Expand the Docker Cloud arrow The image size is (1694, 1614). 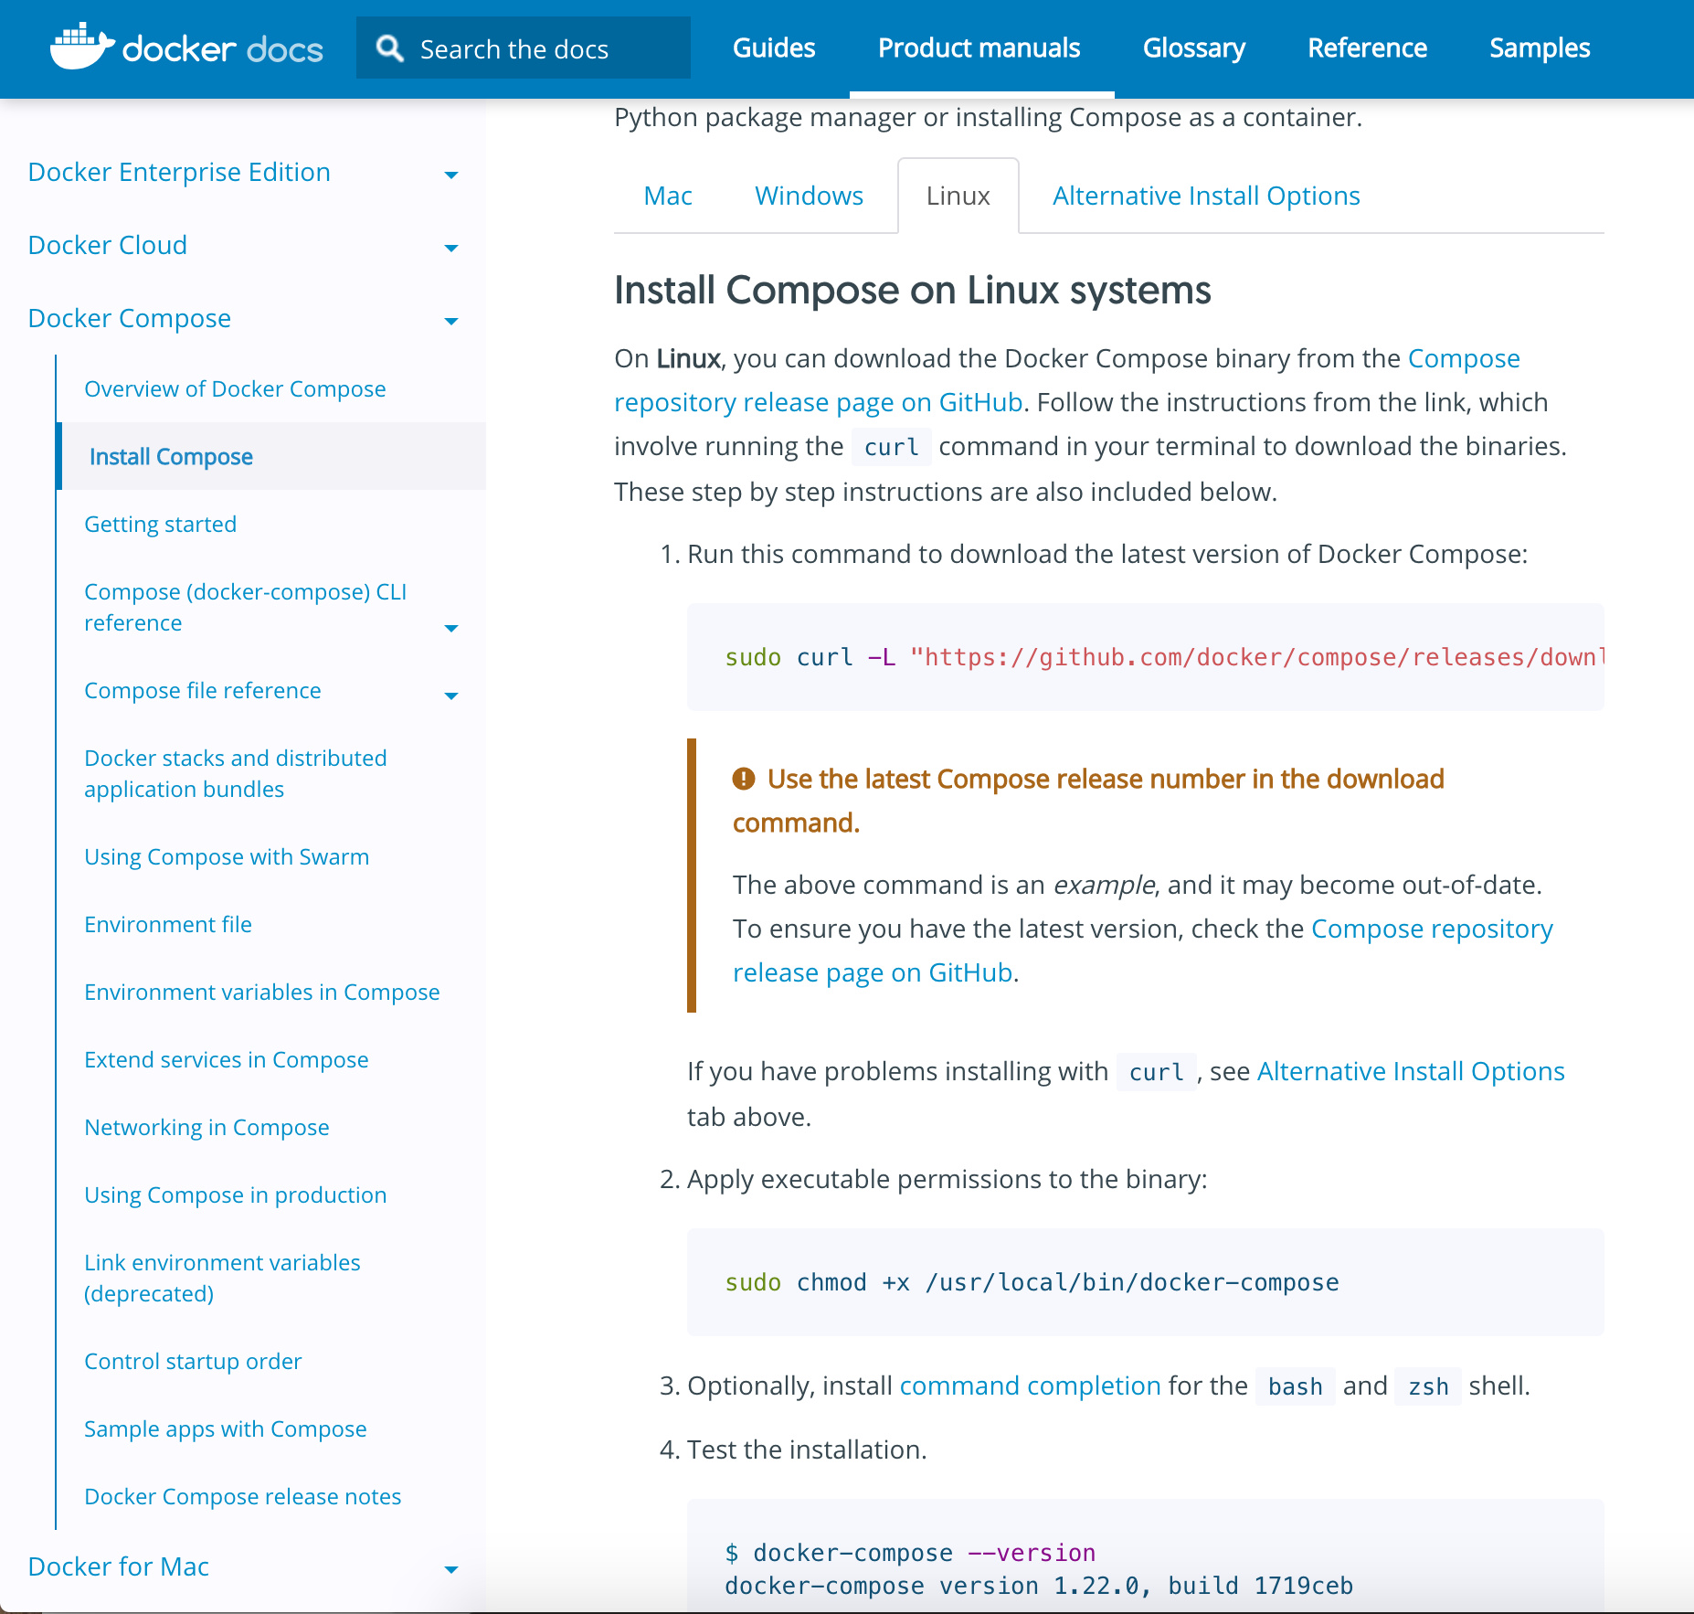pyautogui.click(x=450, y=248)
